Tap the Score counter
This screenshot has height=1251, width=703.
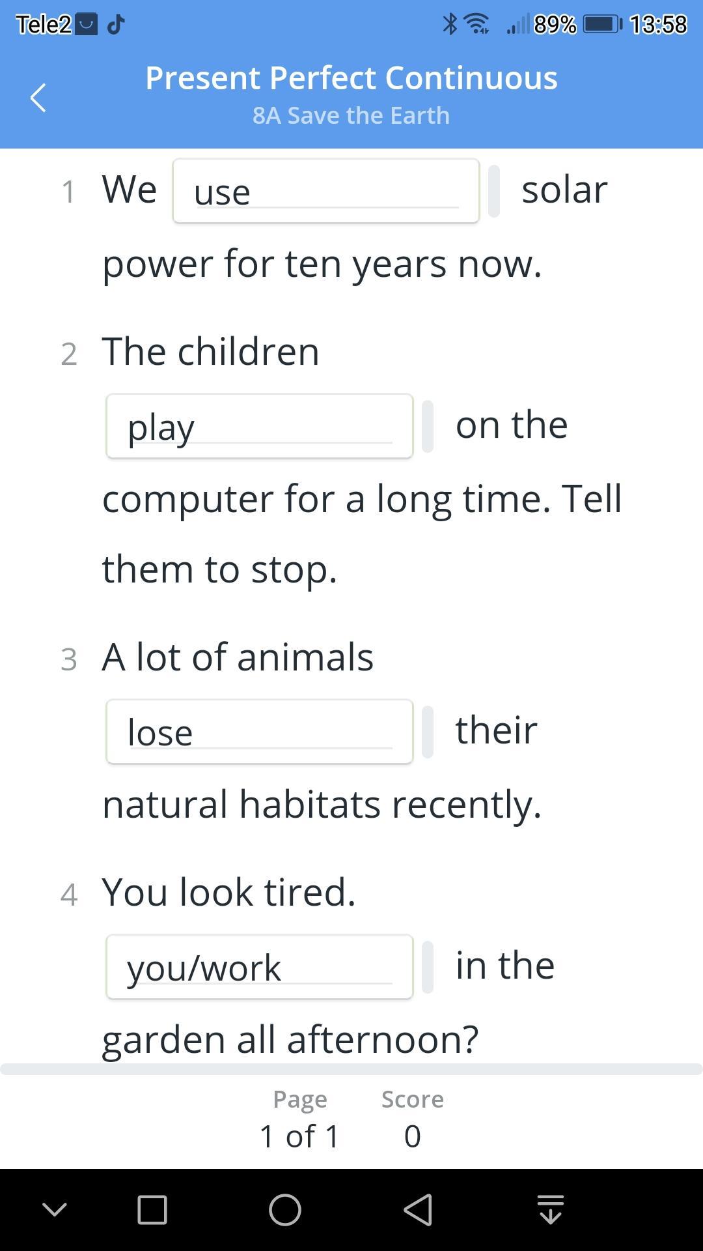412,1119
